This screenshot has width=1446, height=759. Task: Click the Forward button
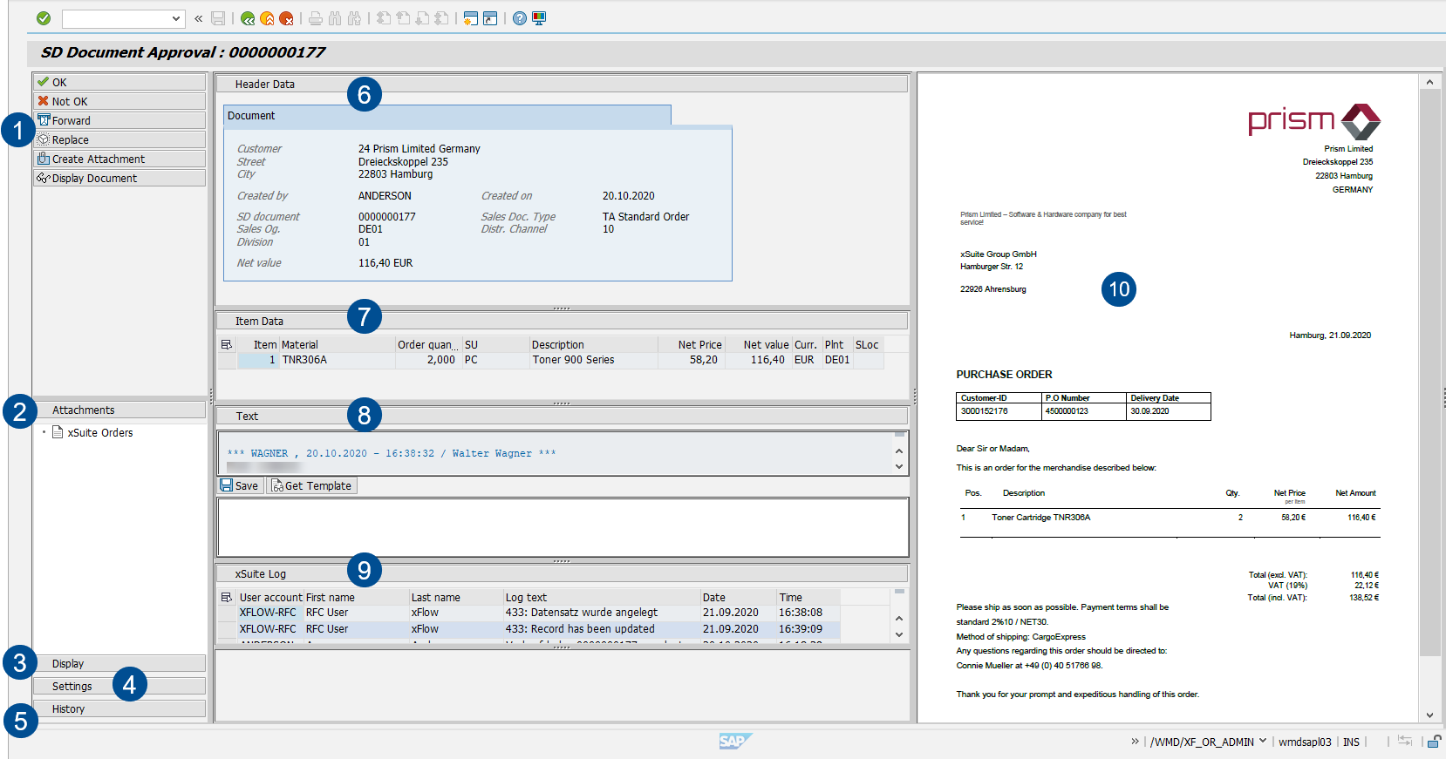119,120
